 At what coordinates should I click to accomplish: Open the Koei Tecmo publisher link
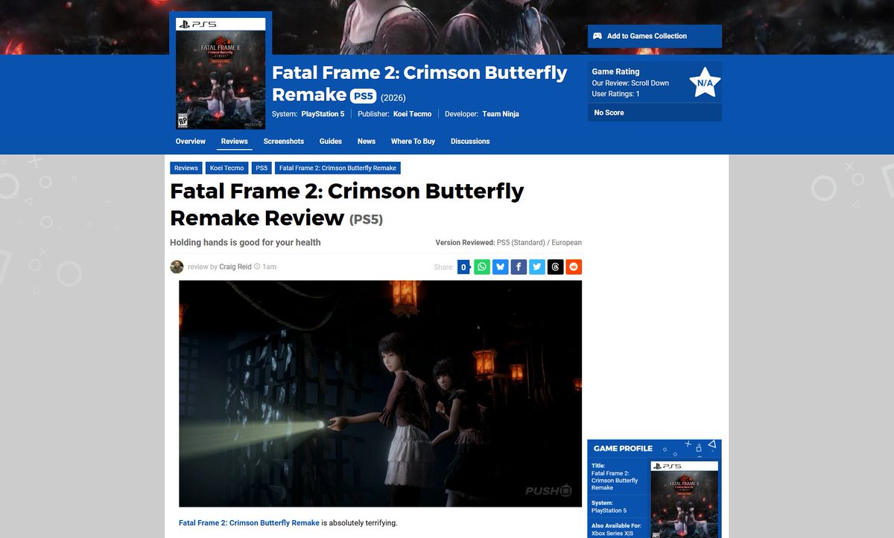[x=410, y=114]
